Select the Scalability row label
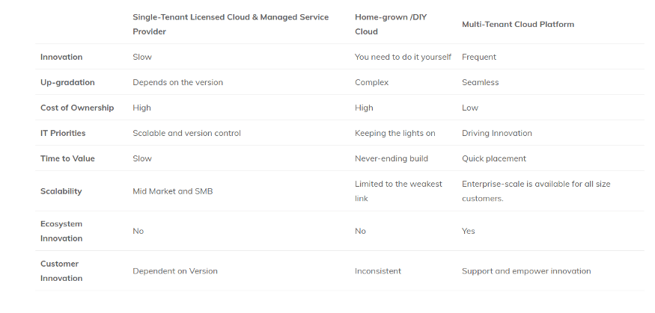This screenshot has width=655, height=313. (x=61, y=191)
